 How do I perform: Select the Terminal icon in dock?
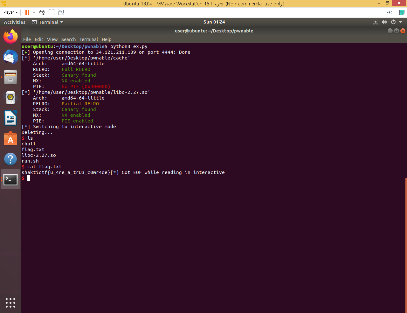(x=10, y=179)
